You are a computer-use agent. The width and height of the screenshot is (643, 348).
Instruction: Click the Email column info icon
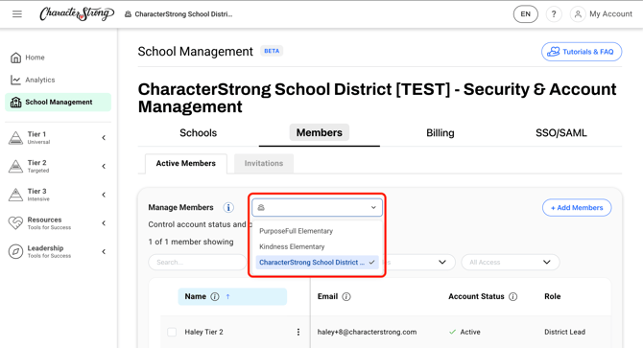[x=346, y=297]
